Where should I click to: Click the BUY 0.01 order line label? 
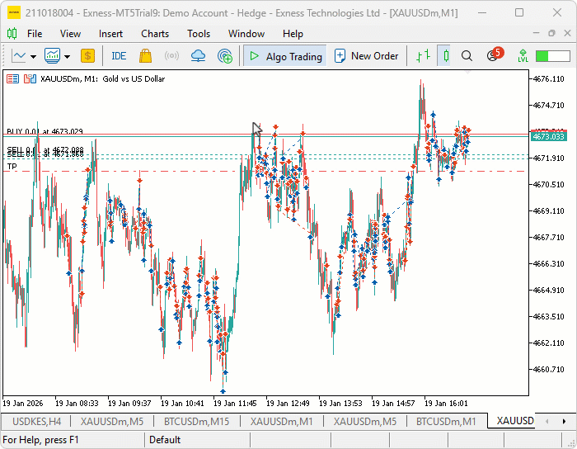coord(45,131)
